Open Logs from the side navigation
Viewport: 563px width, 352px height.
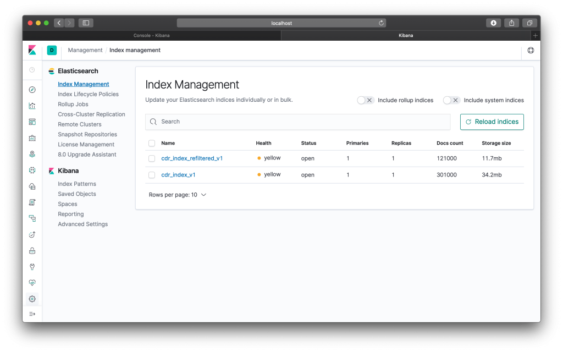32,202
